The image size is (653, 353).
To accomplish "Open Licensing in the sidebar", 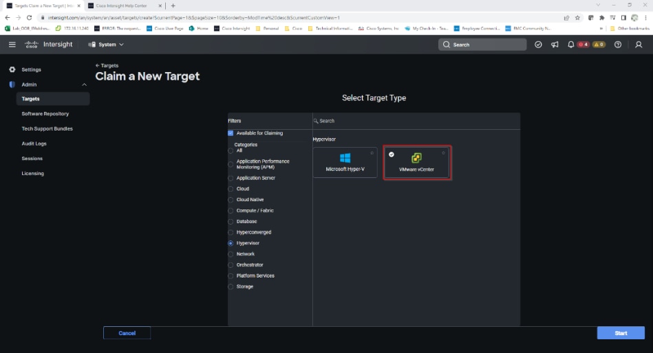I will point(32,173).
